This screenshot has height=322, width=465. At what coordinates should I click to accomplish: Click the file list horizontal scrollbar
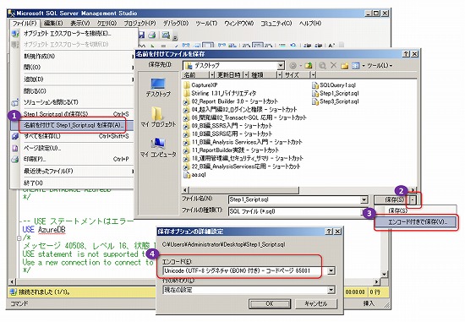click(299, 190)
